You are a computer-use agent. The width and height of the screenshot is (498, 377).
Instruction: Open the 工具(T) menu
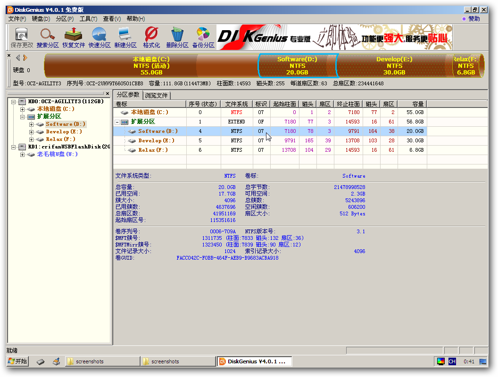[88, 19]
